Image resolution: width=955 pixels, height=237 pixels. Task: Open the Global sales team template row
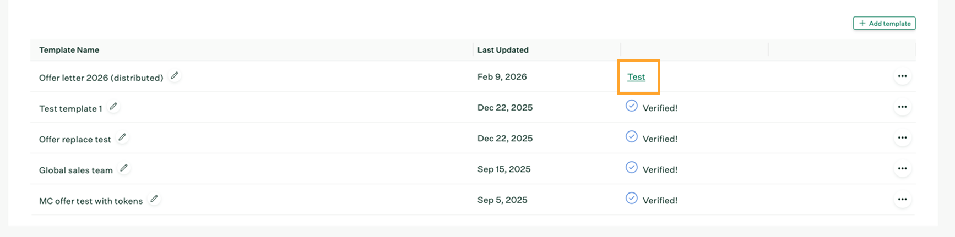pos(76,170)
